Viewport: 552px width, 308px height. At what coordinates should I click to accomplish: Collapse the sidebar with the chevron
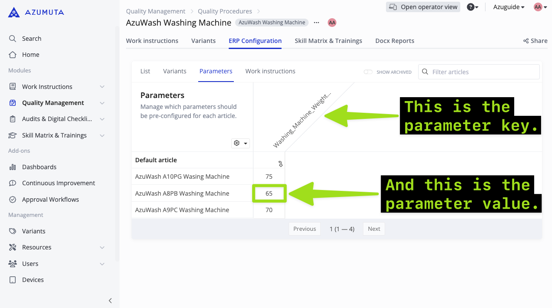110,300
